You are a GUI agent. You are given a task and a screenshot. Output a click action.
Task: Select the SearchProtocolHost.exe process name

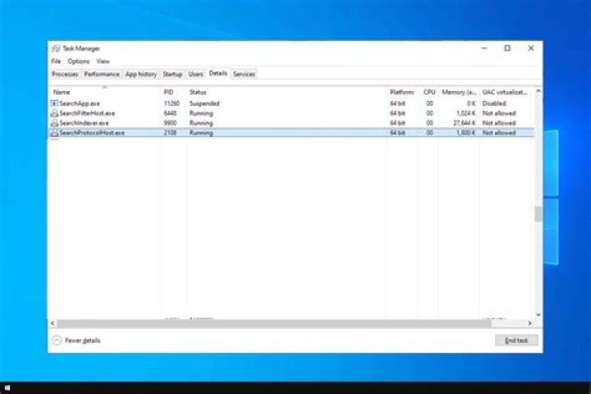coord(92,133)
